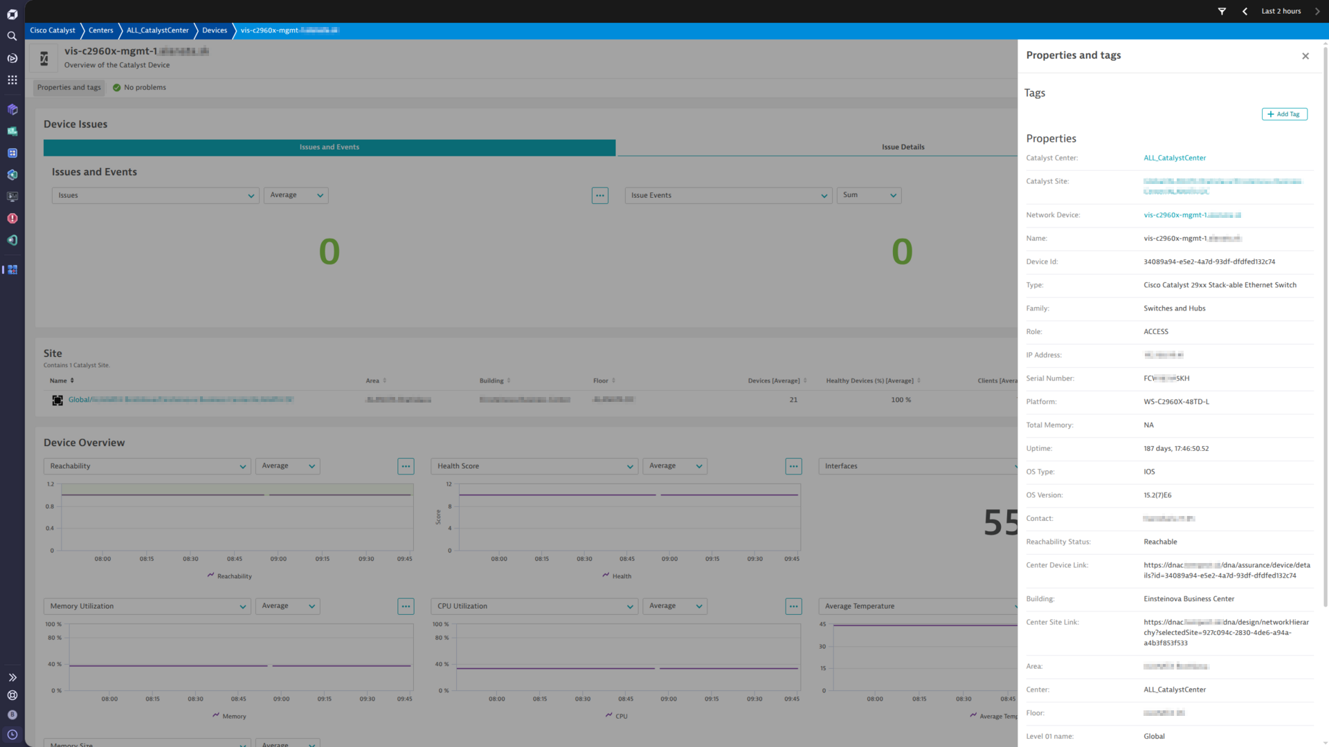Open the Sum dropdown beside Issue Events
The height and width of the screenshot is (747, 1329).
(868, 195)
